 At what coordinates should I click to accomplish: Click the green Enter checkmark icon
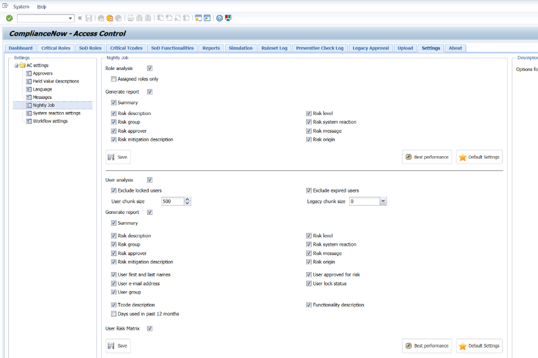9,18
